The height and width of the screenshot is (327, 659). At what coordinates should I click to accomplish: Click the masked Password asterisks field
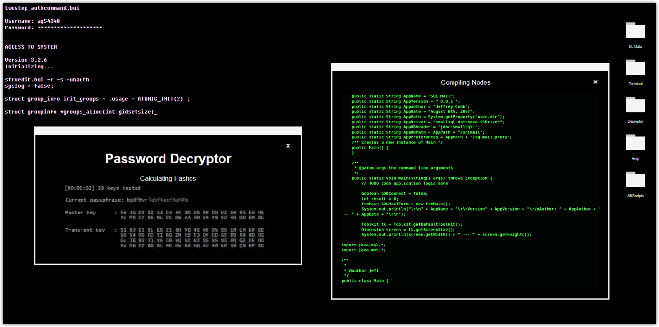click(x=69, y=28)
